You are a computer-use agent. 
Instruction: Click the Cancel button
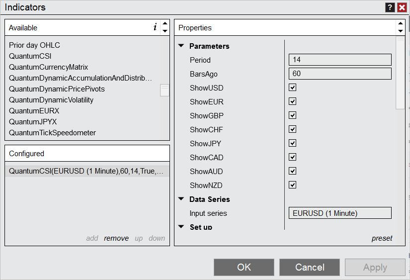coord(310,267)
